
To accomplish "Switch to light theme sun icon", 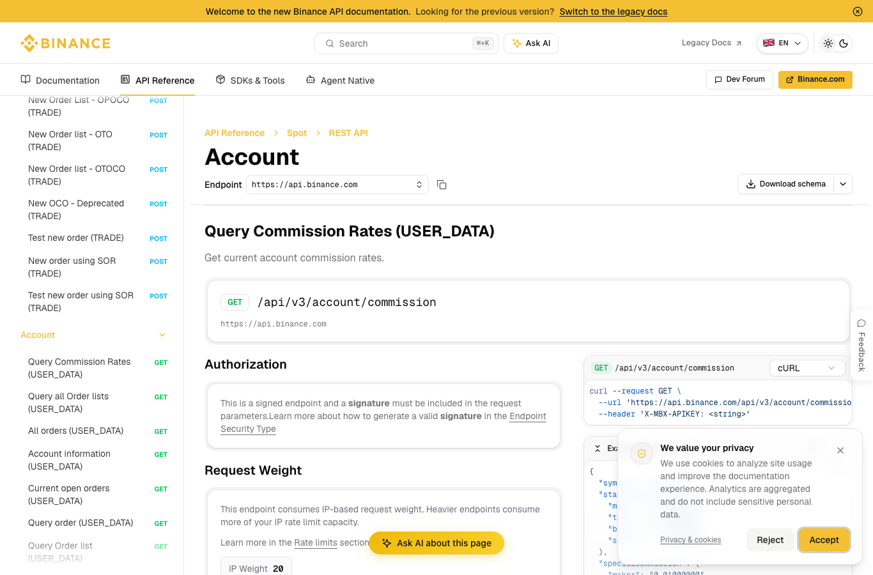I will pyautogui.click(x=828, y=43).
